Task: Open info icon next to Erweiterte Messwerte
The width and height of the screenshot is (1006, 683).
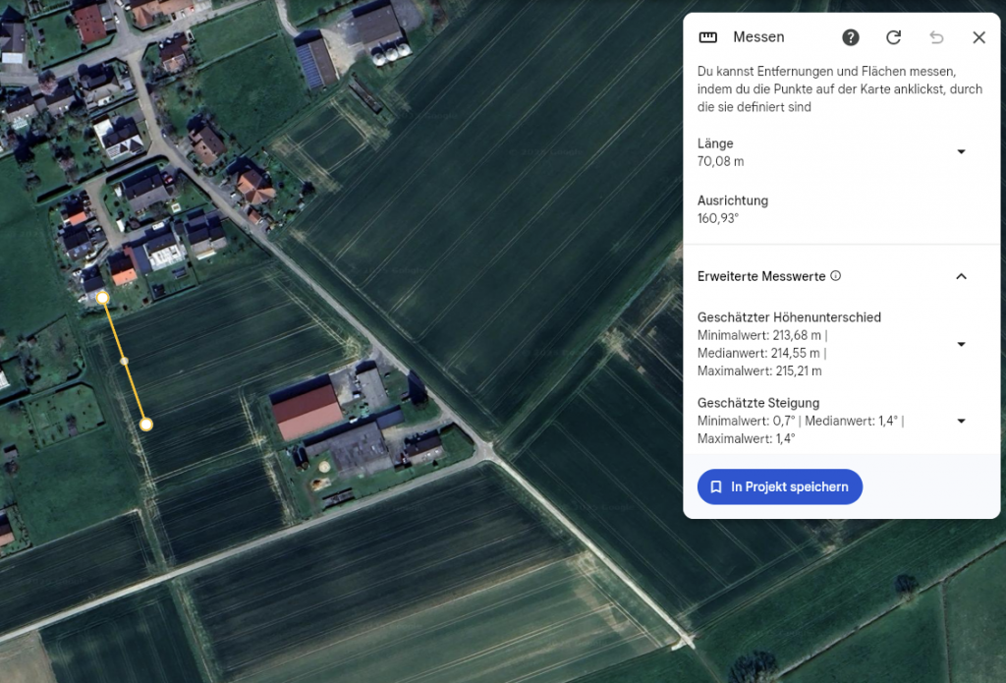Action: pyautogui.click(x=836, y=276)
